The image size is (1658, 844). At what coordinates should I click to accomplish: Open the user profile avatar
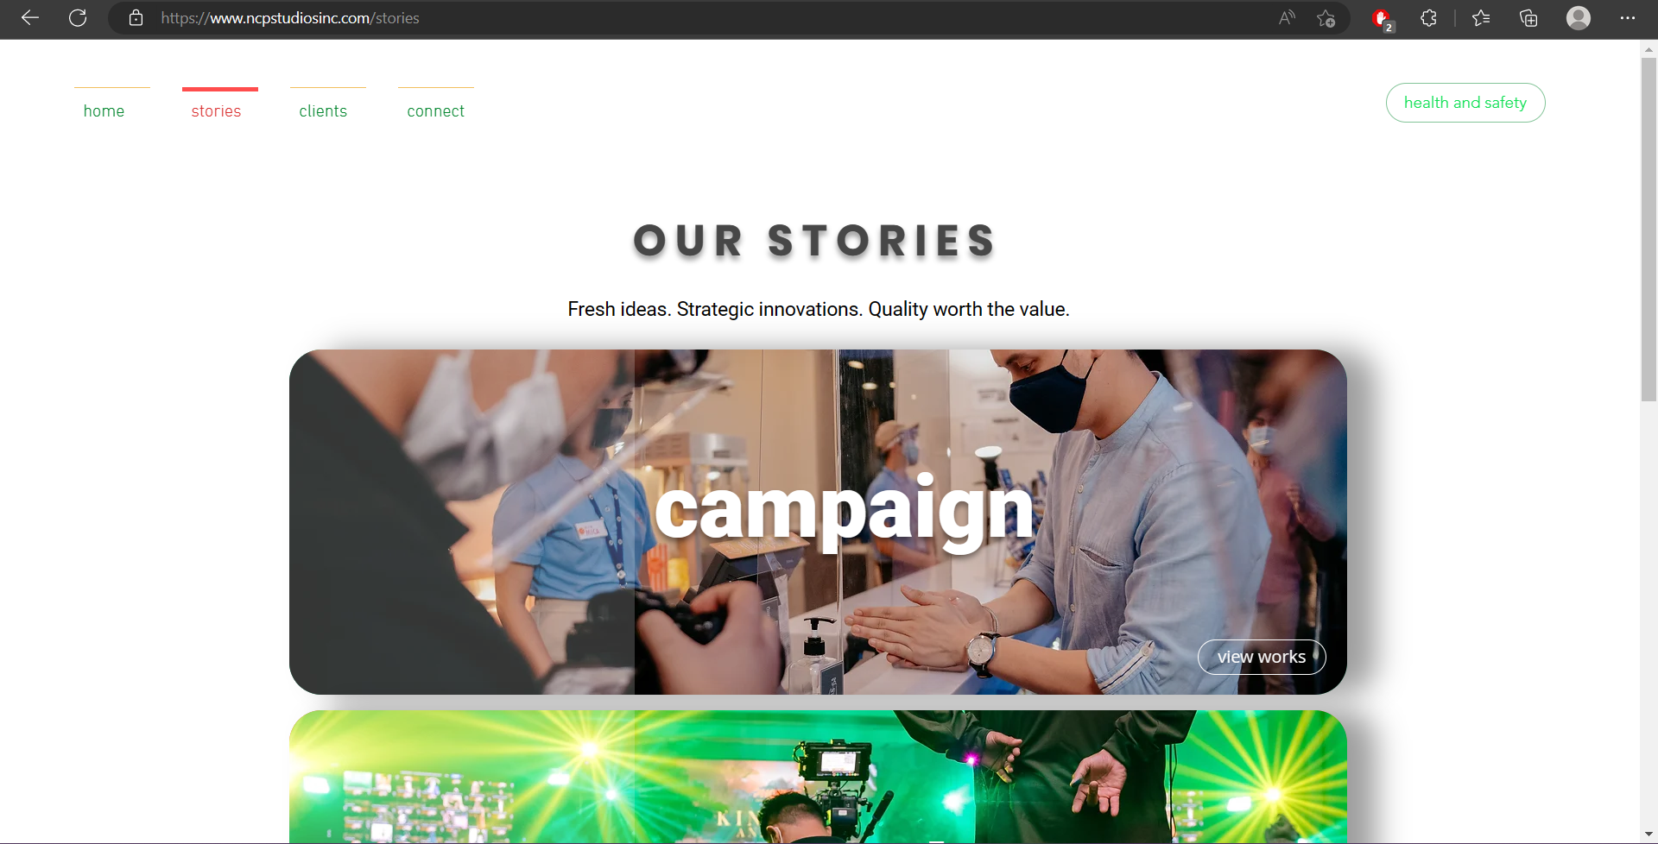pyautogui.click(x=1579, y=17)
